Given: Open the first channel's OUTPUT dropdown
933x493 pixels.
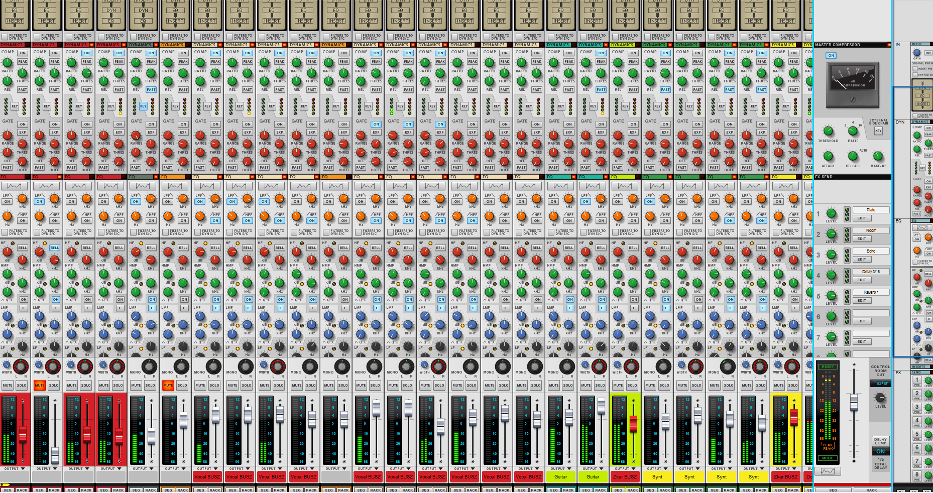Looking at the screenshot, I should [x=15, y=469].
